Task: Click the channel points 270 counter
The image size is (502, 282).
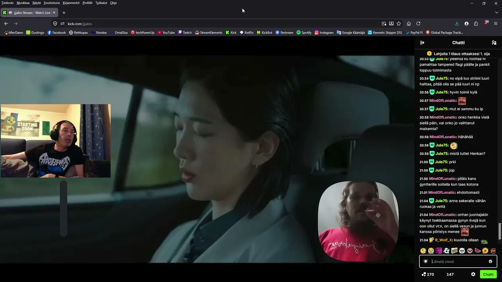Action: coord(427,274)
